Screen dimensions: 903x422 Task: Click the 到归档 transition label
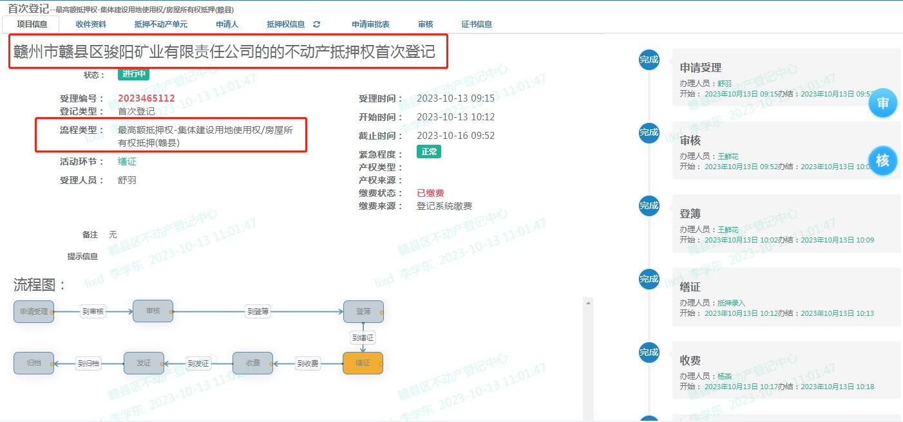[x=88, y=363]
